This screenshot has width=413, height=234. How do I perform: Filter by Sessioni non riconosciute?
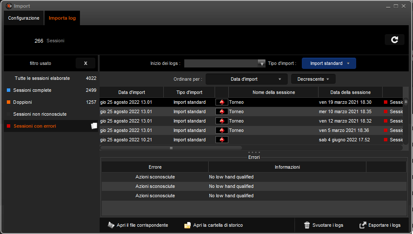point(51,114)
